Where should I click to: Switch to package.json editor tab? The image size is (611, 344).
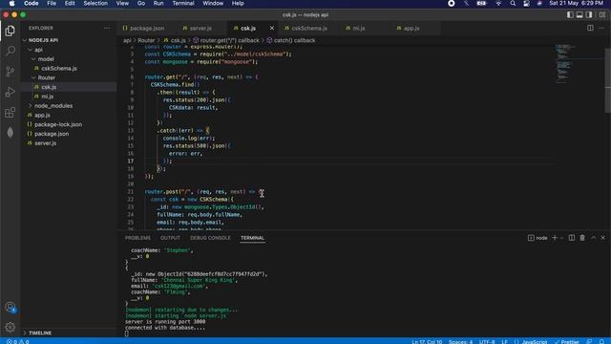coord(147,28)
